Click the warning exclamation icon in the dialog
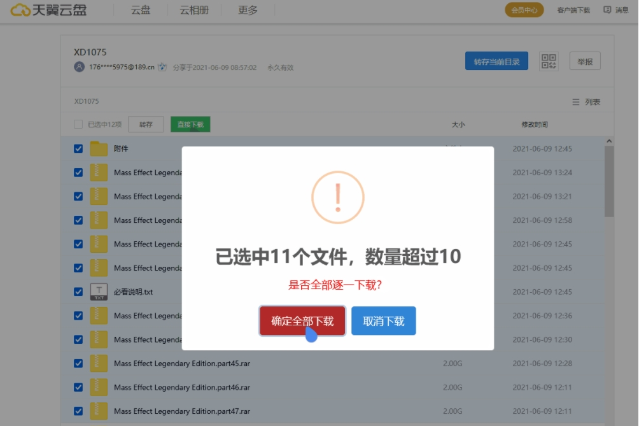The image size is (639, 426). [x=337, y=197]
